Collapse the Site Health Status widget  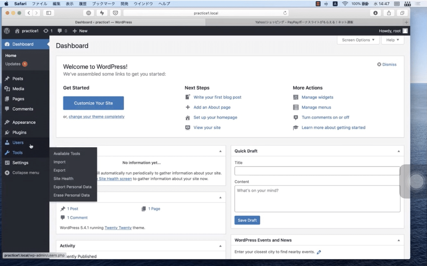[x=220, y=151]
